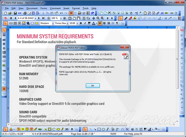Open the File menu
The image size is (186, 137).
[x=7, y=8]
